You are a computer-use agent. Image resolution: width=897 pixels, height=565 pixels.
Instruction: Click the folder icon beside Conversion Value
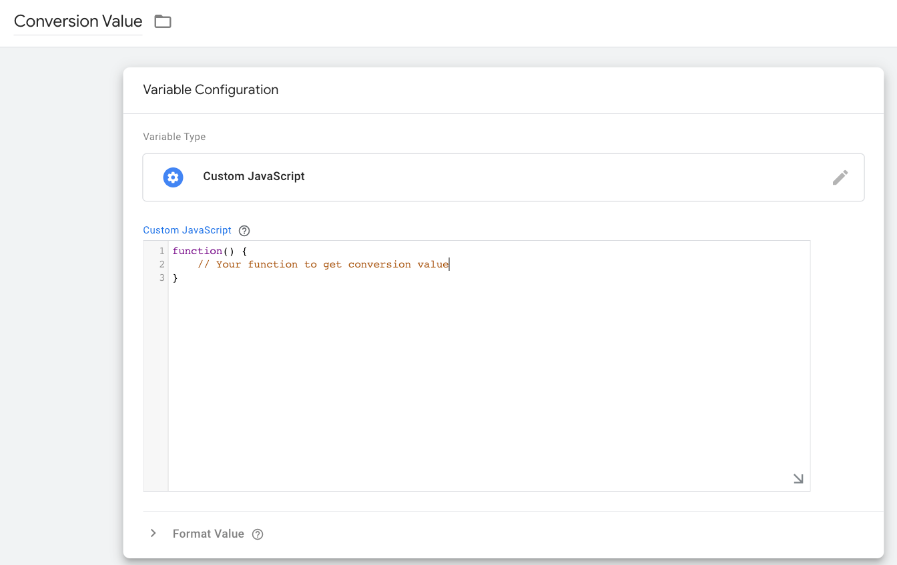[162, 21]
